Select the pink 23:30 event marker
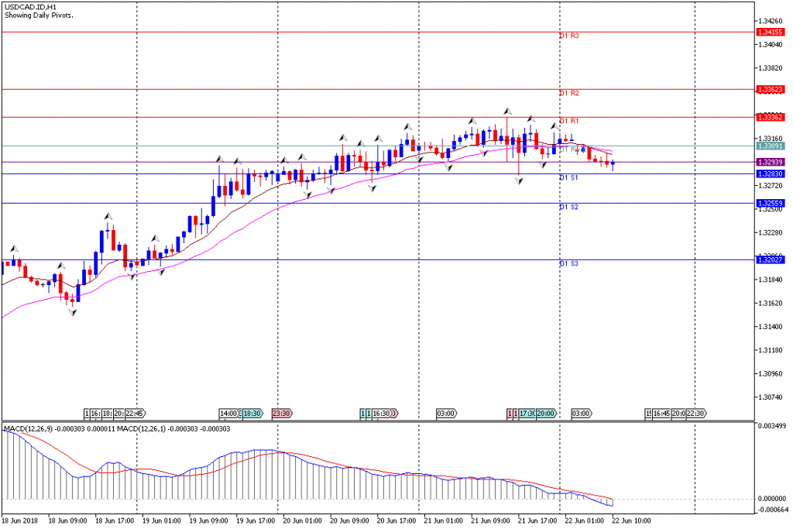The height and width of the screenshot is (529, 793). pos(282,414)
